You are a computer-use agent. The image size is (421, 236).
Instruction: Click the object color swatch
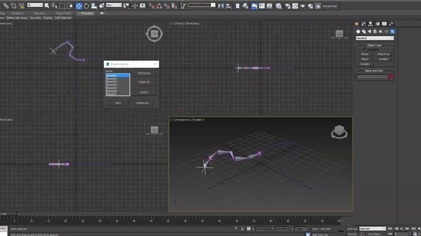pyautogui.click(x=391, y=77)
